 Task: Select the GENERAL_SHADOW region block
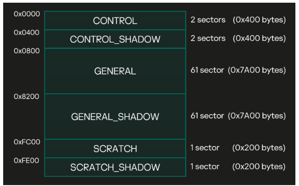point(115,117)
